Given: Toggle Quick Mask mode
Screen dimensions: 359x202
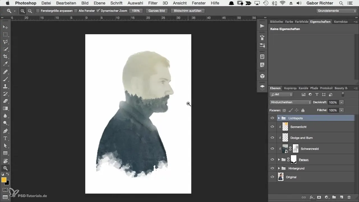Looking at the screenshot, I should pyautogui.click(x=5, y=190).
